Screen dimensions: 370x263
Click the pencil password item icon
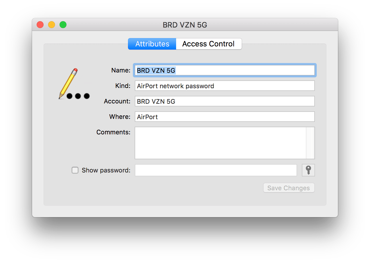click(x=69, y=83)
